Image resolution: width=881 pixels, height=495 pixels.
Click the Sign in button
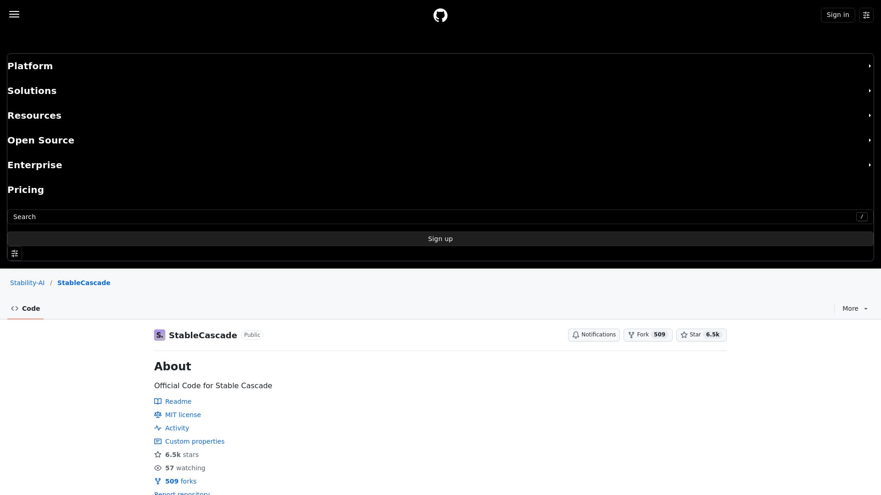pyautogui.click(x=838, y=15)
